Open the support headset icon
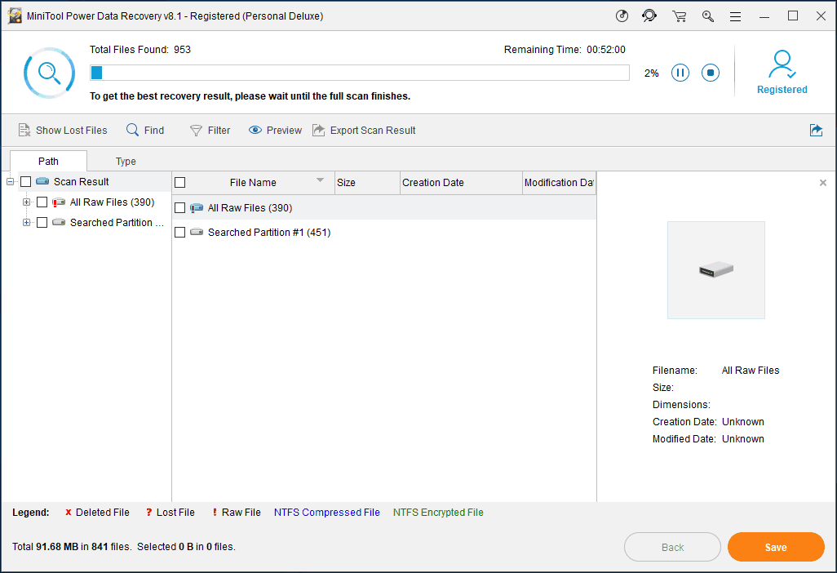This screenshot has width=837, height=573. click(x=649, y=16)
